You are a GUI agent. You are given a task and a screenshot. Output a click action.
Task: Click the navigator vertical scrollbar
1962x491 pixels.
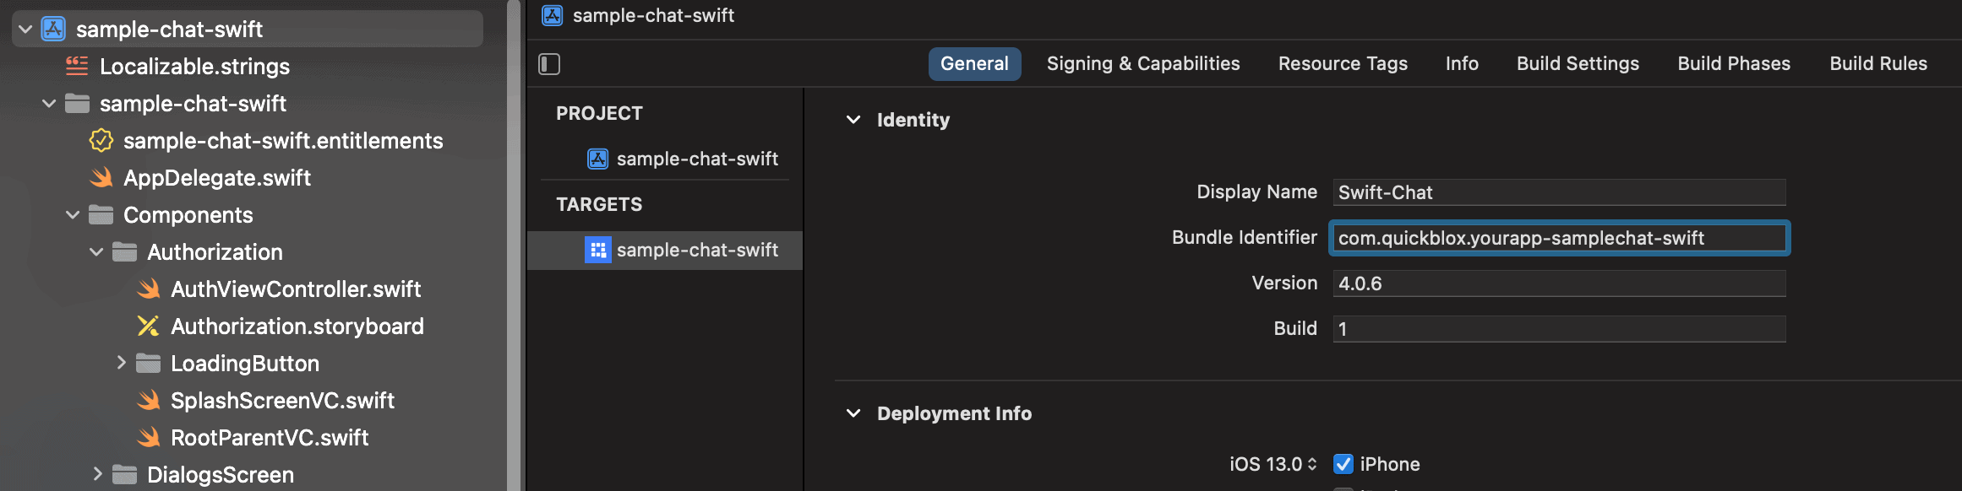(x=514, y=245)
